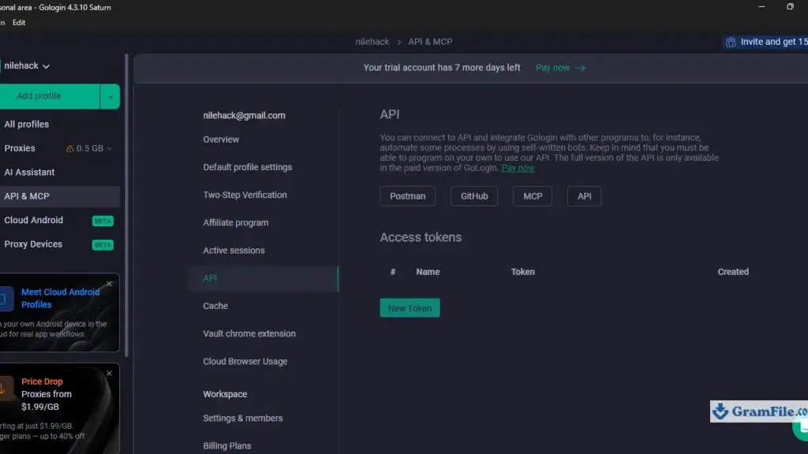Restore the window size
Viewport: 808px width, 454px height.
point(790,6)
